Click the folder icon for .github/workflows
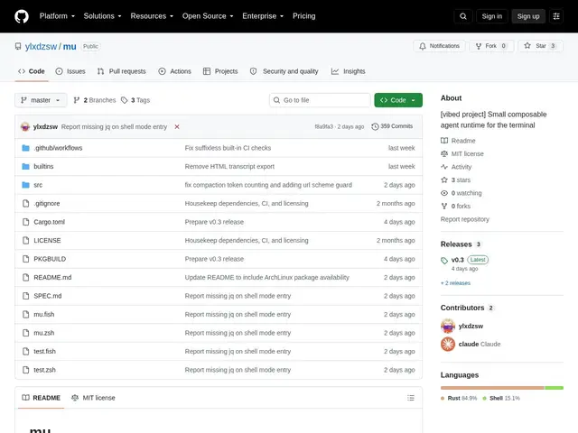 25,148
